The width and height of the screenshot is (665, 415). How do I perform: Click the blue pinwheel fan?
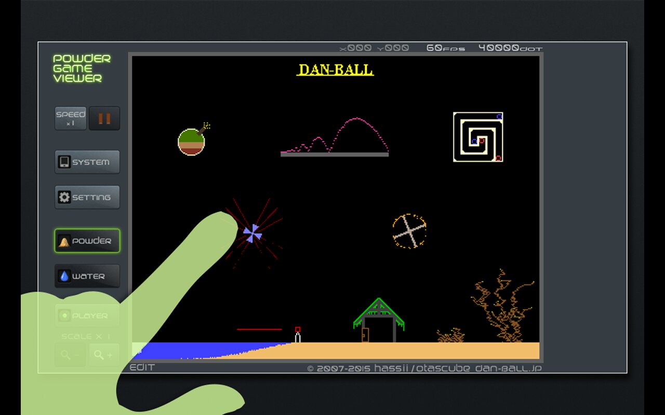click(252, 233)
